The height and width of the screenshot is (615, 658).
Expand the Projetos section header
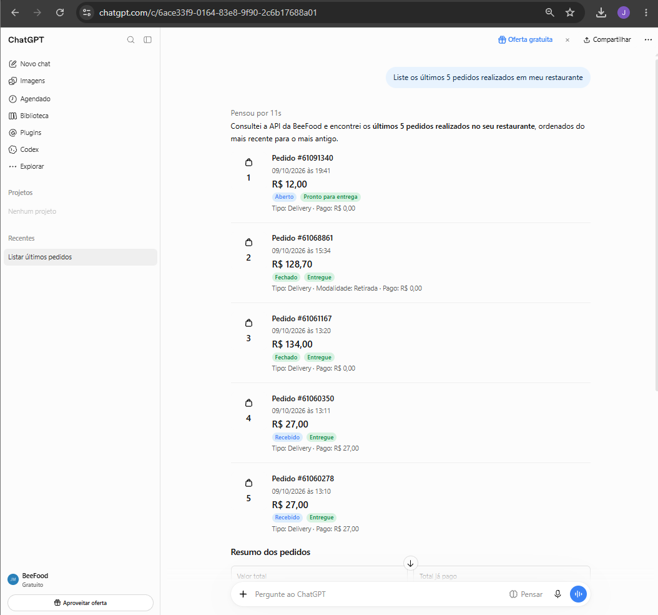pos(21,192)
